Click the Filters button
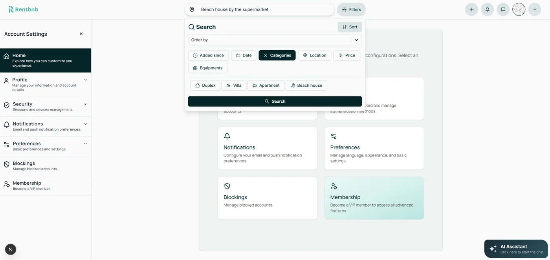This screenshot has height=260, width=550. (x=351, y=9)
